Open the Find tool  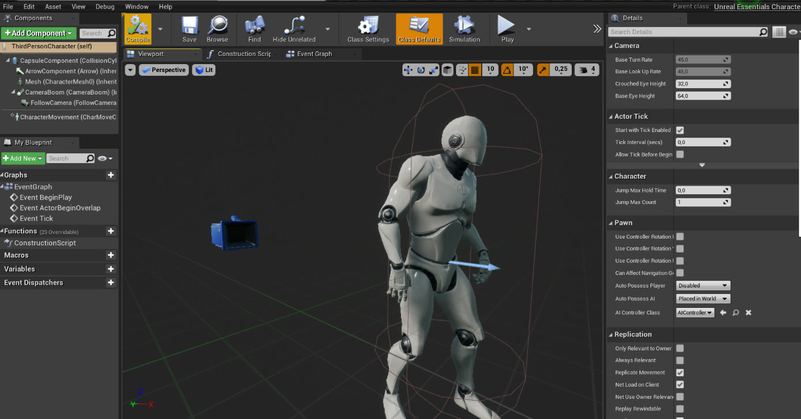tap(254, 29)
